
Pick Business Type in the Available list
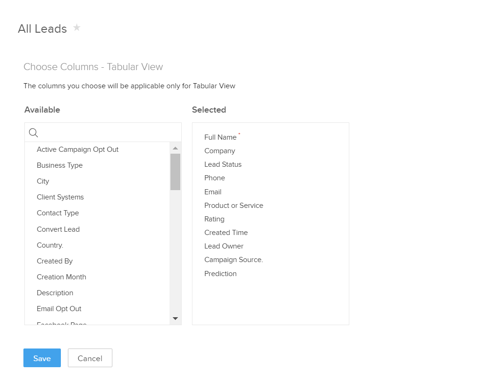click(60, 165)
